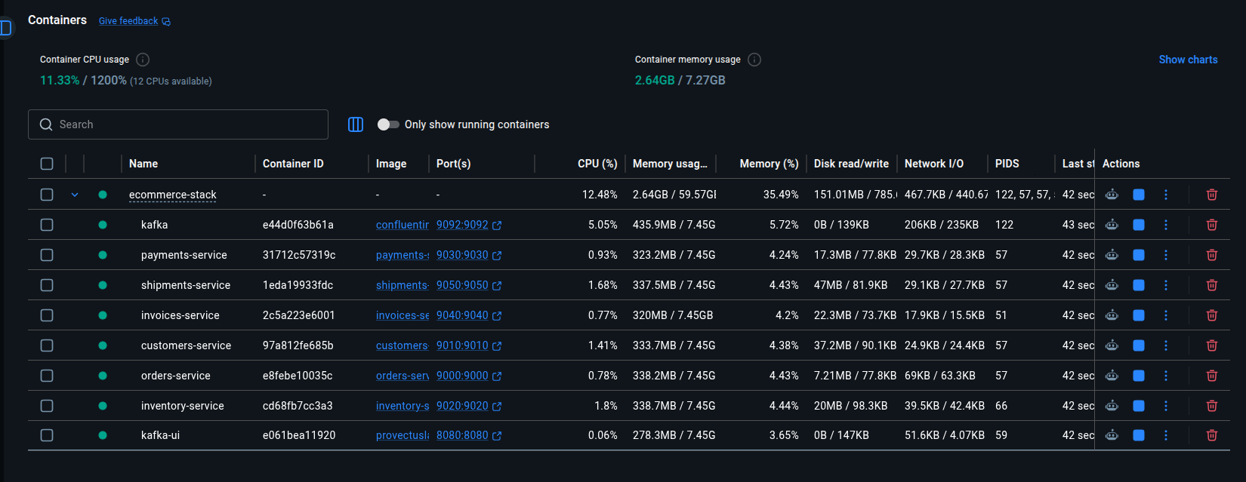Image resolution: width=1246 pixels, height=482 pixels.
Task: Open the ecommerce-stack name link
Action: pos(173,195)
